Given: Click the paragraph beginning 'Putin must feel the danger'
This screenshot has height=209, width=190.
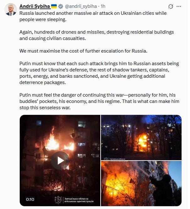Looking at the screenshot, I should point(99,101).
